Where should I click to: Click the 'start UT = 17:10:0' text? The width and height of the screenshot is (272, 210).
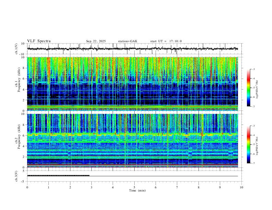pos(166,41)
